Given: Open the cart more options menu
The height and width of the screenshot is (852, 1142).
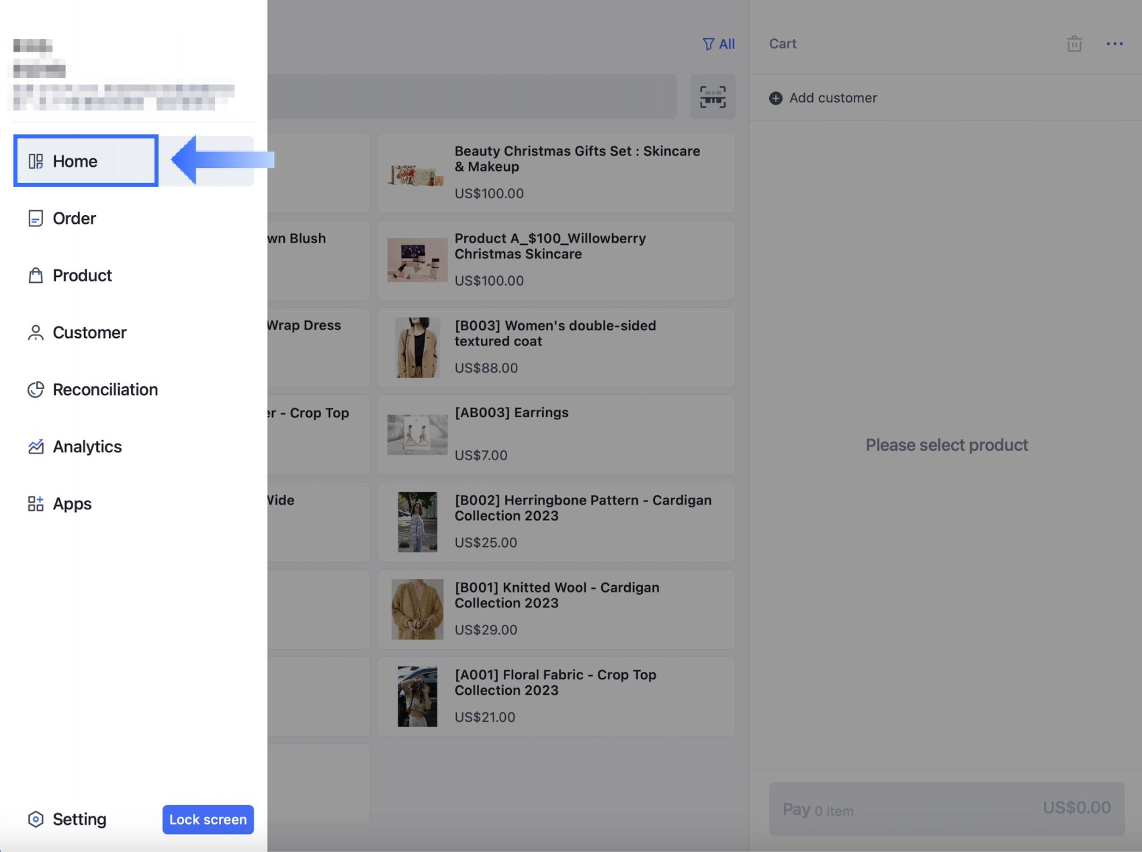Looking at the screenshot, I should tap(1114, 44).
